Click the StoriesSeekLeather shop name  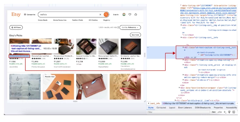pos(128,69)
